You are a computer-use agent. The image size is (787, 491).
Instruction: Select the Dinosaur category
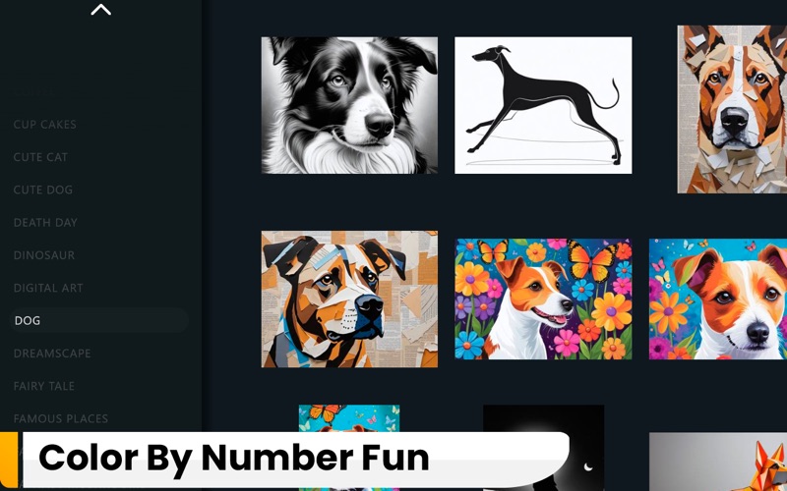click(43, 255)
